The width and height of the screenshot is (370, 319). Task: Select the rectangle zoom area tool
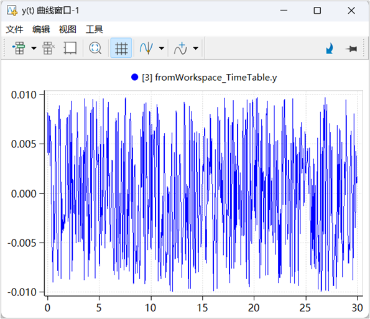click(x=70, y=48)
